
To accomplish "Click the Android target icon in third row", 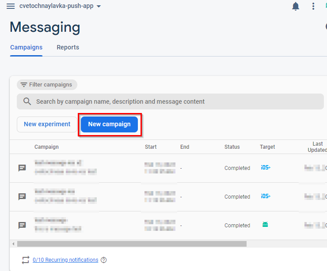I will pos(265,225).
